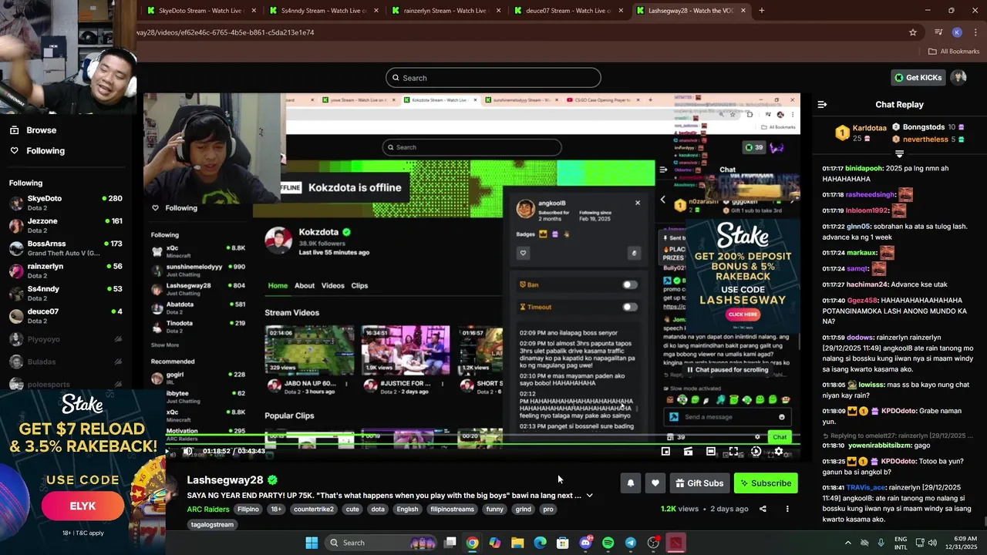Switch to Ss4nndy Stream tab
987x555 pixels.
(x=322, y=11)
